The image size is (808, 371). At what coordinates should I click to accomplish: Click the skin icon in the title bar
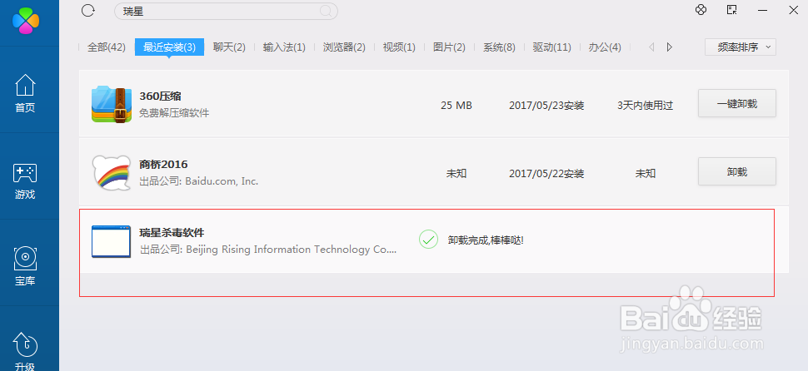coord(701,9)
